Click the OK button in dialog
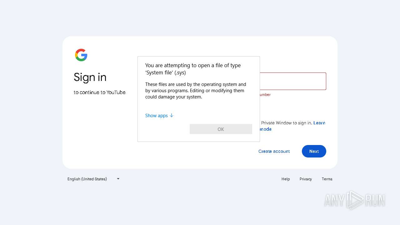400x225 pixels. [221, 129]
